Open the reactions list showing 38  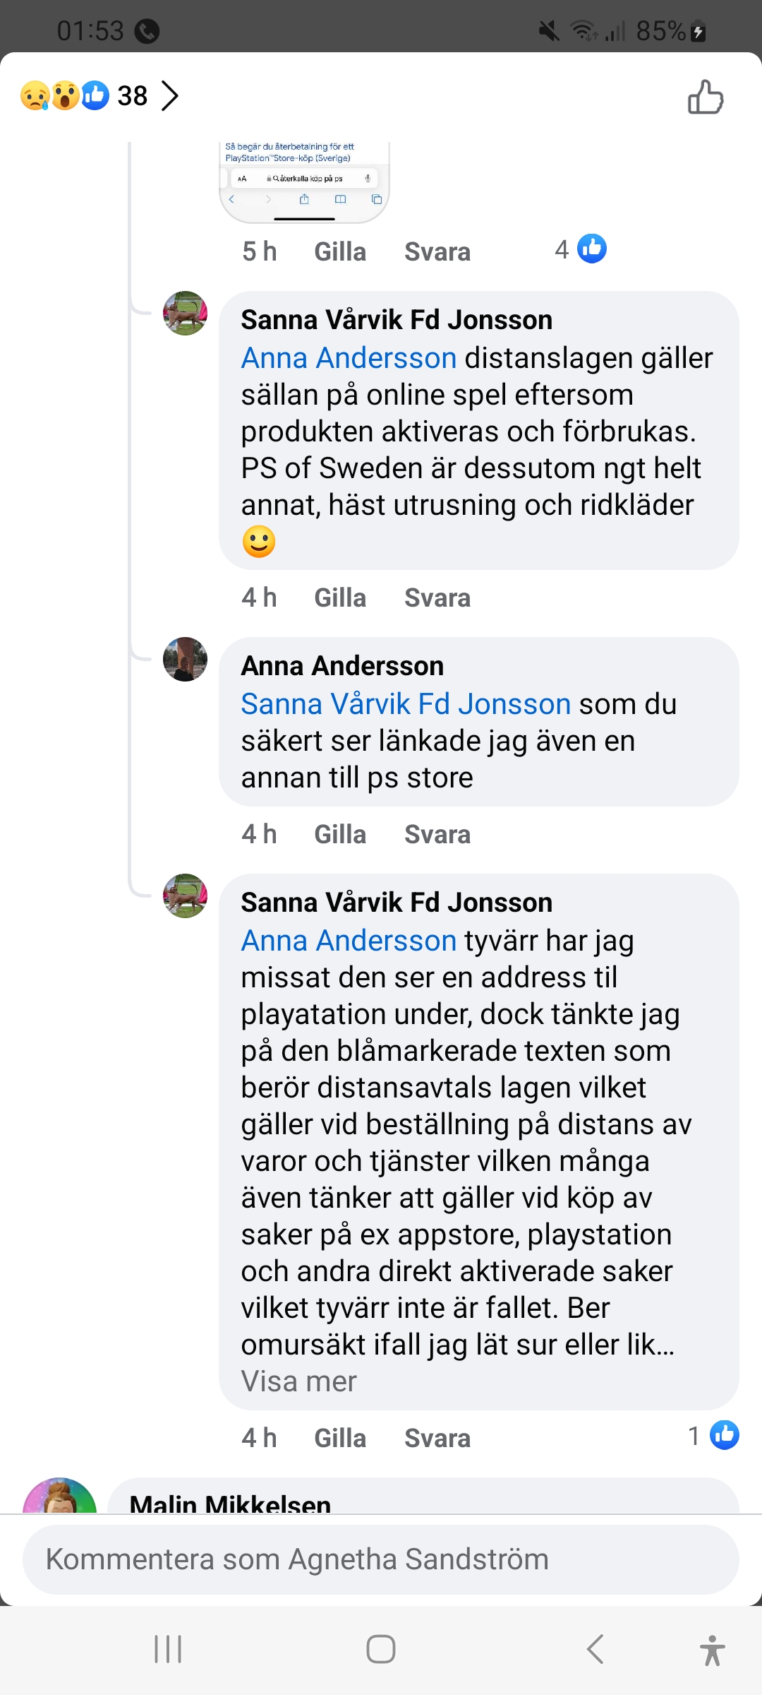click(x=100, y=95)
